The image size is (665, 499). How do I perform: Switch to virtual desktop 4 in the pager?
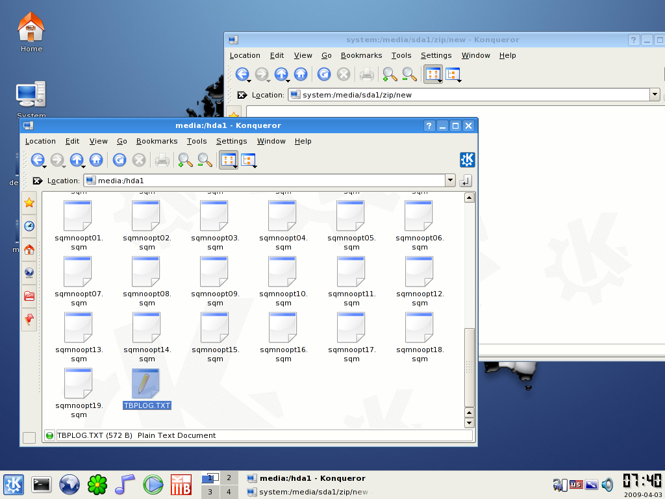[229, 492]
